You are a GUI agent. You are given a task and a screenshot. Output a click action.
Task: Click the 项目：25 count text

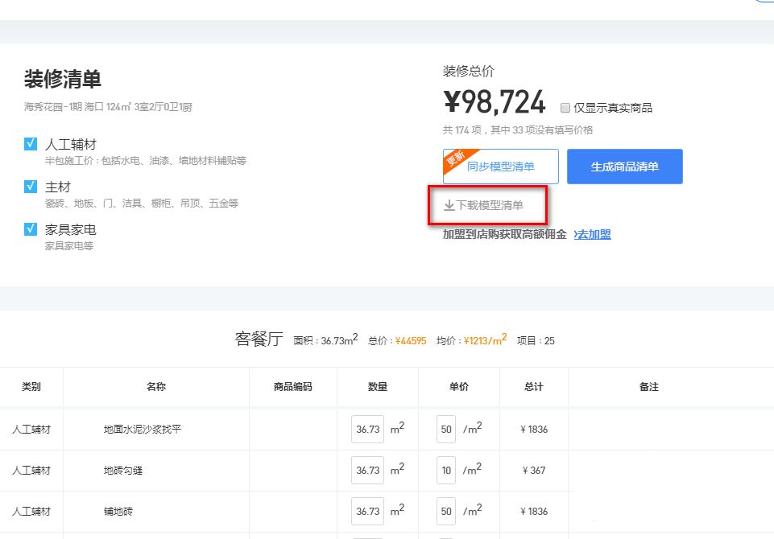(x=536, y=341)
